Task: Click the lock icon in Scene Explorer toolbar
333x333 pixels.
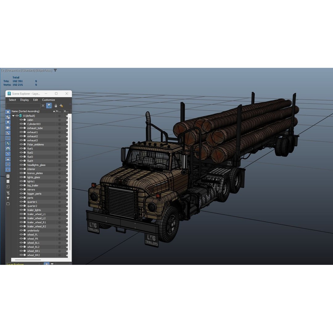Action: (x=56, y=106)
